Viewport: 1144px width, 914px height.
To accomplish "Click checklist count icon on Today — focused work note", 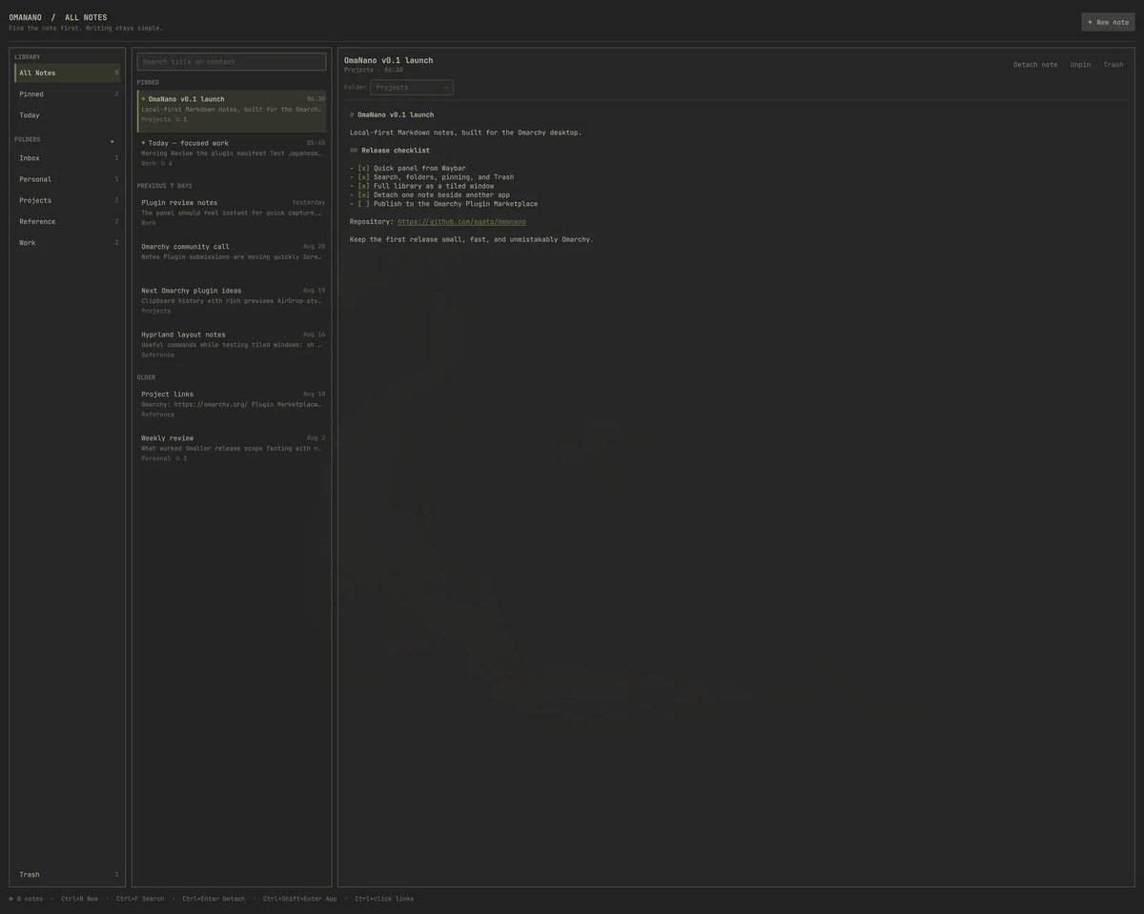I will [163, 164].
